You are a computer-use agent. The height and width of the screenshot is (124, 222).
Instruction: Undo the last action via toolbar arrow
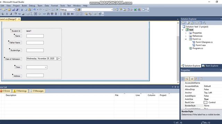[x=34, y=10]
